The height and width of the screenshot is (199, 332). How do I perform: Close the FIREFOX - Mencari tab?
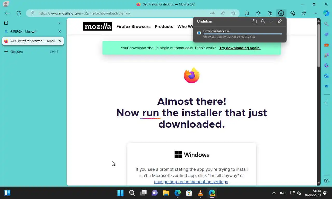point(60,31)
